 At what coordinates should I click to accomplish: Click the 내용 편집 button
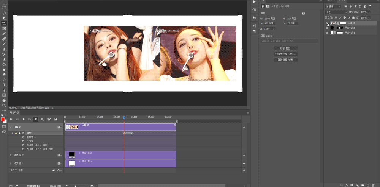pyautogui.click(x=285, y=48)
